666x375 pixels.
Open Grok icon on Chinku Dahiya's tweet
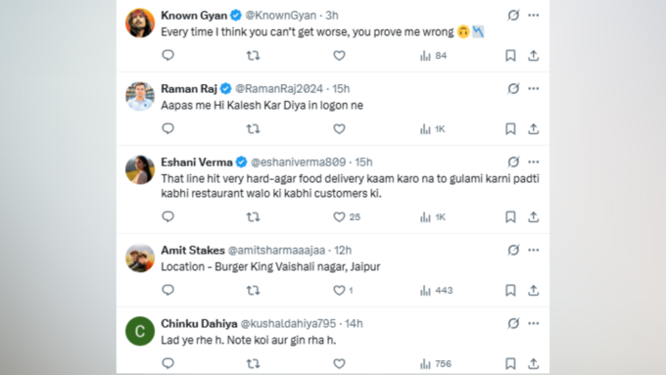(513, 324)
